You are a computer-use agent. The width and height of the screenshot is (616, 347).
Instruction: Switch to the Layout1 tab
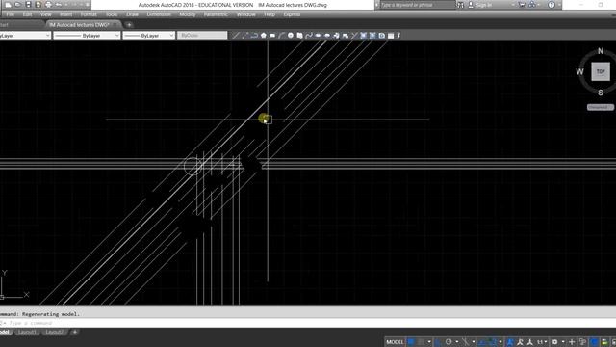tap(27, 332)
